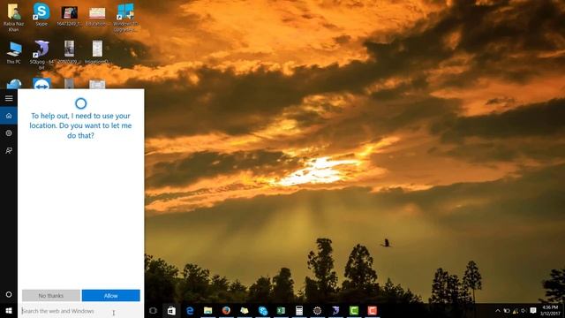Viewport: 565px width, 318px height.
Task: Select the TeamViewer desktop shortcut
Action: [41, 84]
